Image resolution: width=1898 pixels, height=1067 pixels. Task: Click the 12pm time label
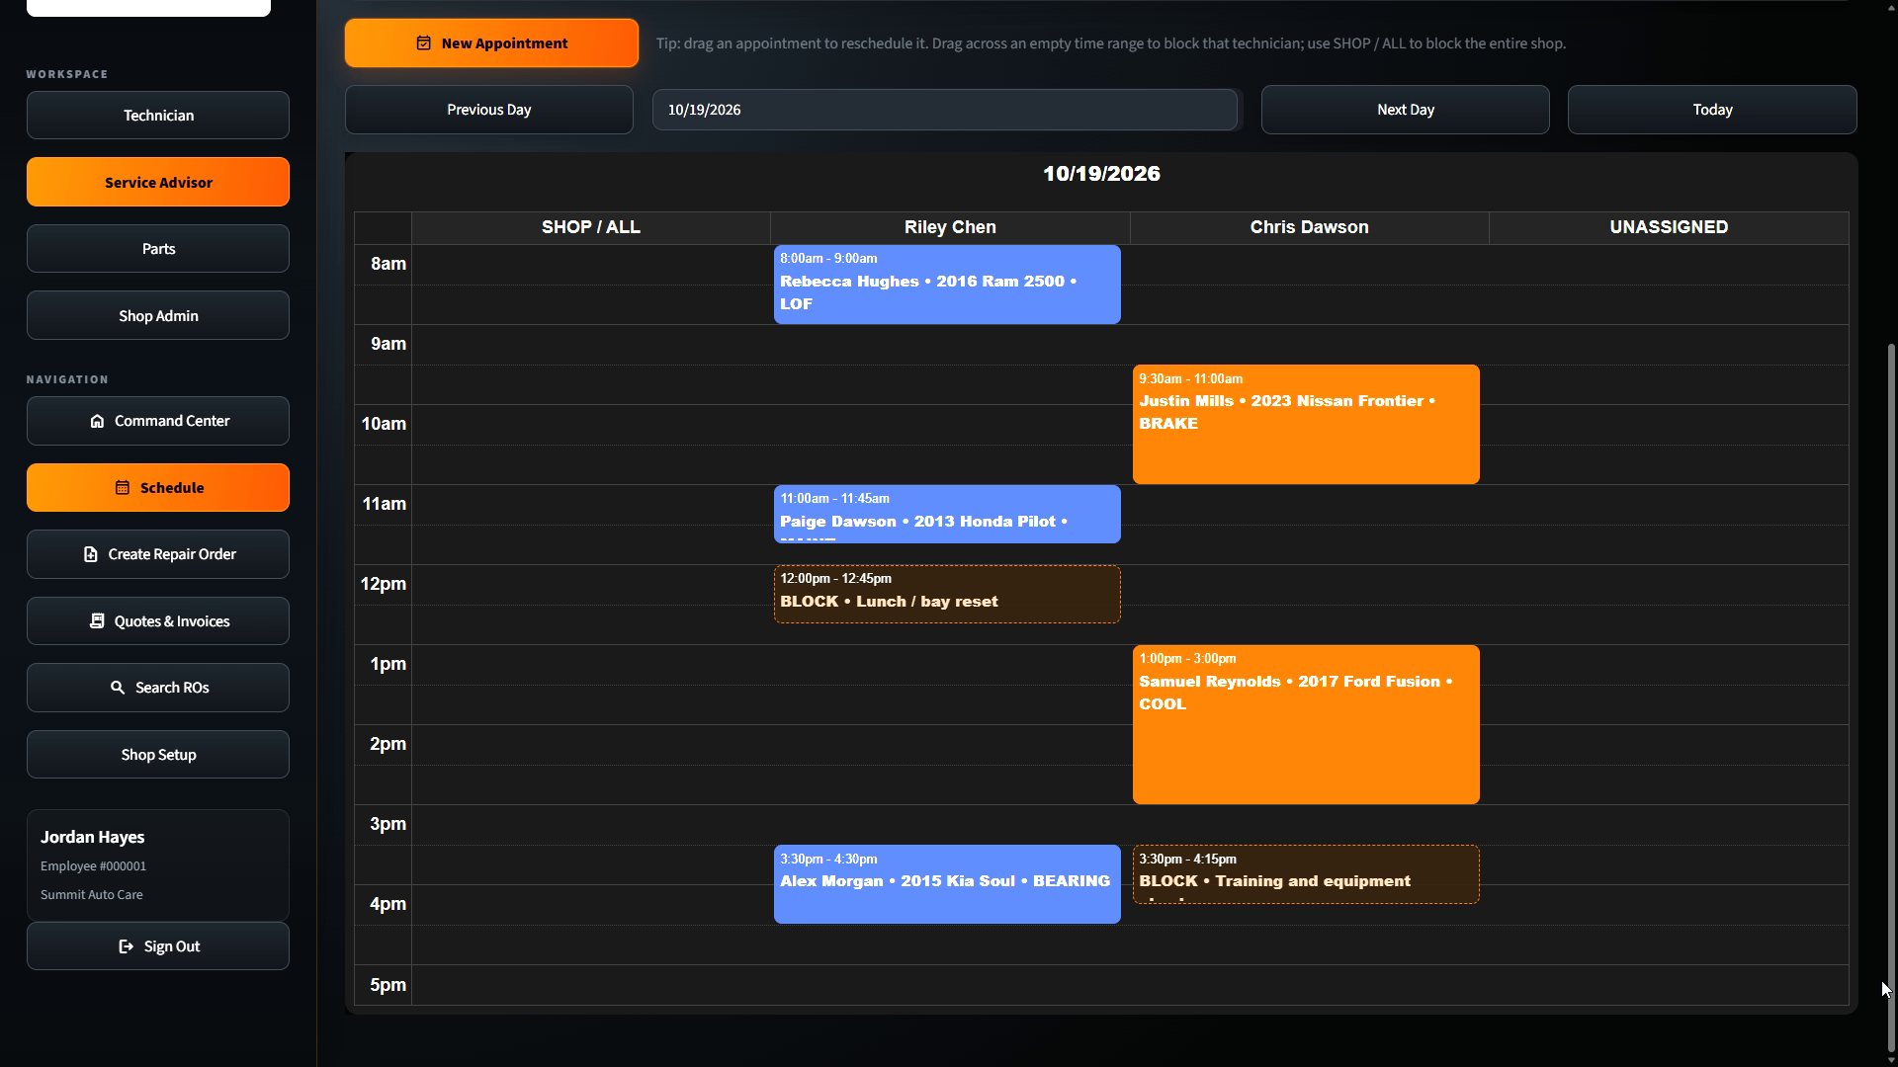384,584
